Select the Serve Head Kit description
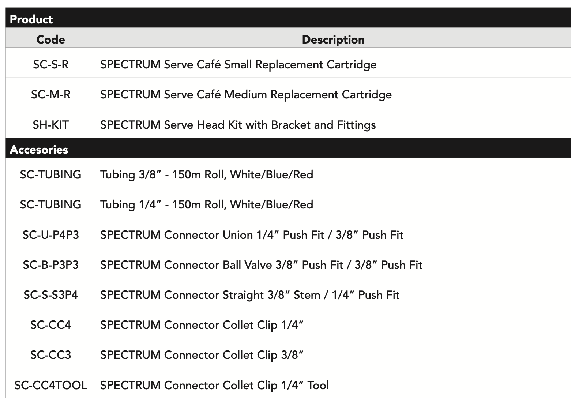This screenshot has height=406, width=575. pyautogui.click(x=238, y=125)
